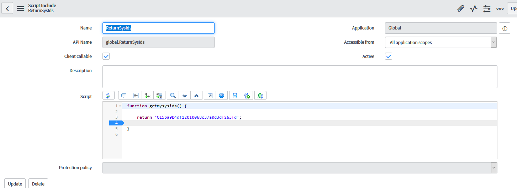Viewport: 517px width, 188px height.
Task: Click the save script floppy disk icon
Action: [235, 95]
